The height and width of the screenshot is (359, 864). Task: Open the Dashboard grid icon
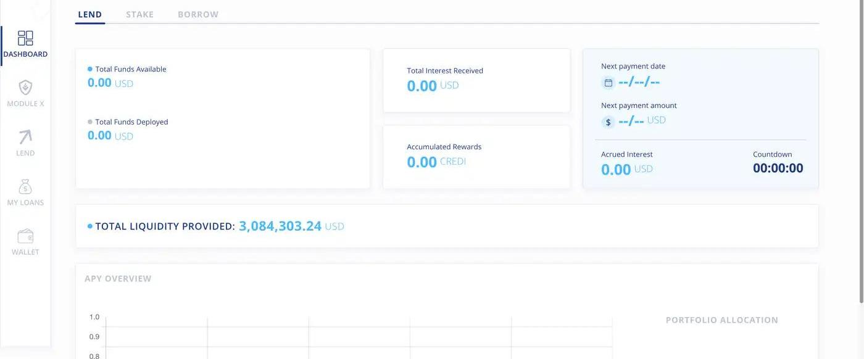tap(25, 38)
